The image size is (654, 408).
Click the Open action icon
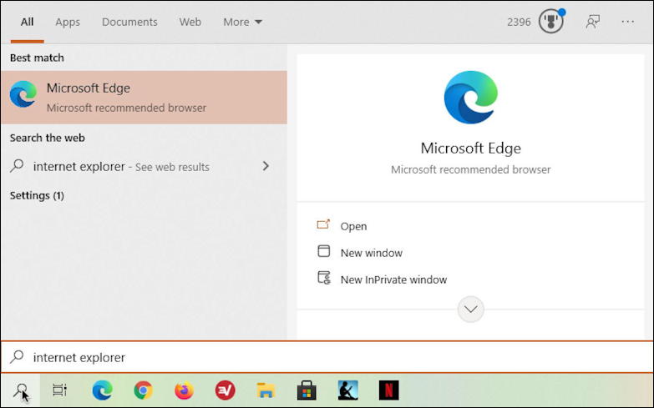[x=324, y=225]
